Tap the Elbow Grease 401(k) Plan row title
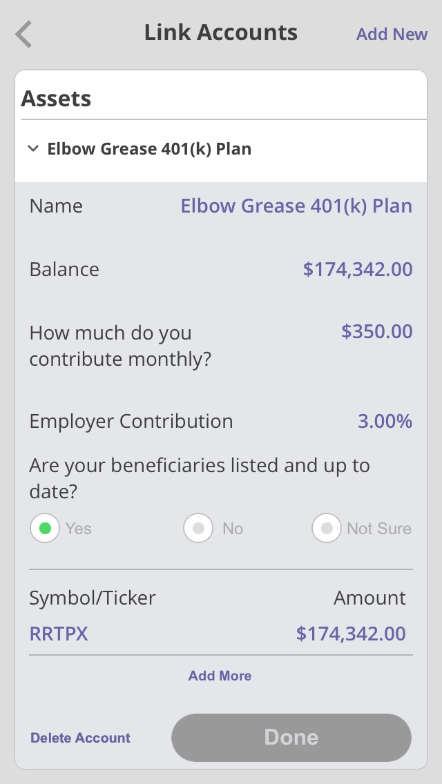 point(149,148)
